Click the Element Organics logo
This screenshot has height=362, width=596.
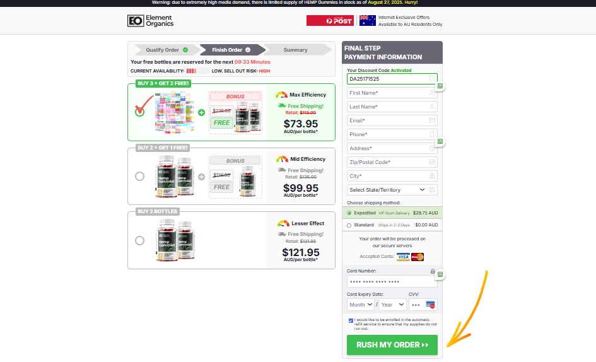click(x=150, y=21)
